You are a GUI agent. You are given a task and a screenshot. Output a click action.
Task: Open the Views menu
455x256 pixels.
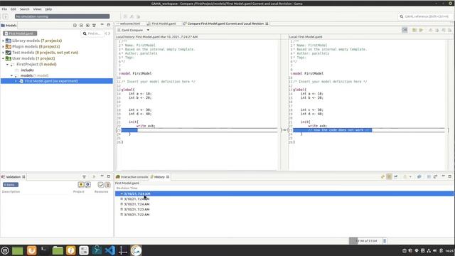[37, 9]
